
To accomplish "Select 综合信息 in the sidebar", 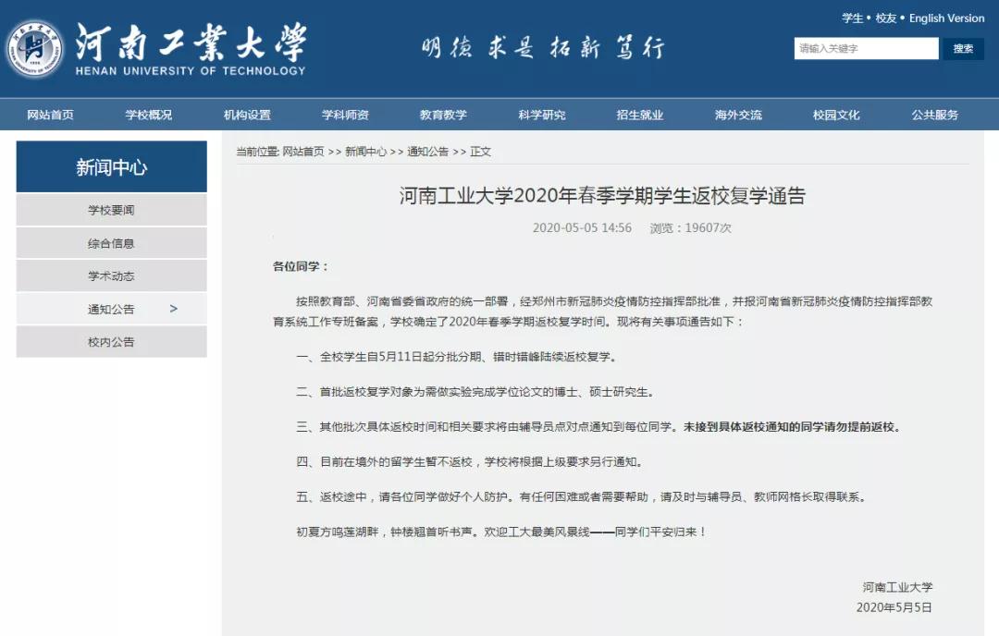I will click(112, 243).
